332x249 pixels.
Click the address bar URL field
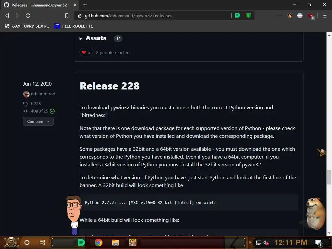coord(157,16)
